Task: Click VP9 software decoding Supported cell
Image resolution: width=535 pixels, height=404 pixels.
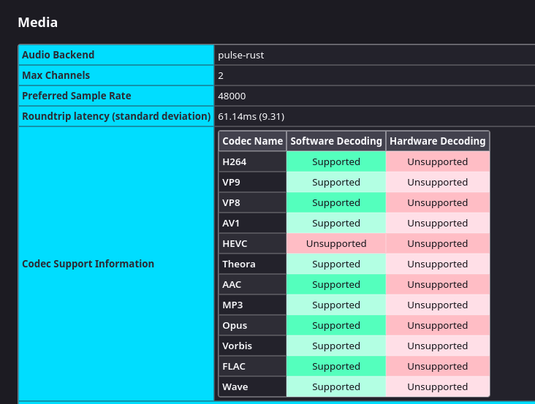Action: click(x=336, y=182)
